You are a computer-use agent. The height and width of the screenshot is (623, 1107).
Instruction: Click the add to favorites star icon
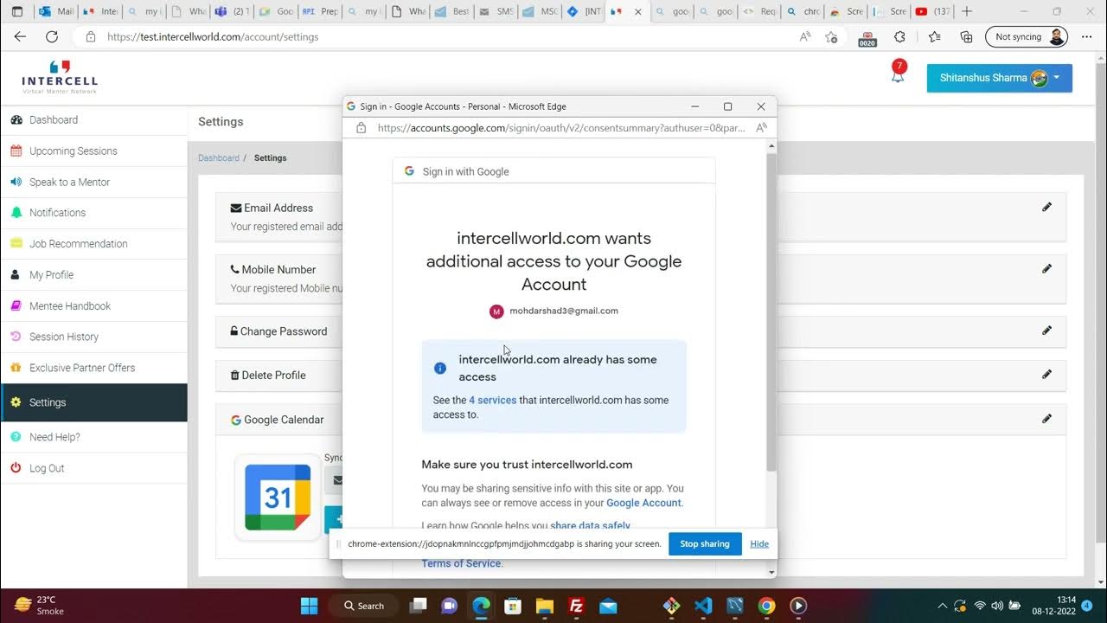pyautogui.click(x=831, y=37)
